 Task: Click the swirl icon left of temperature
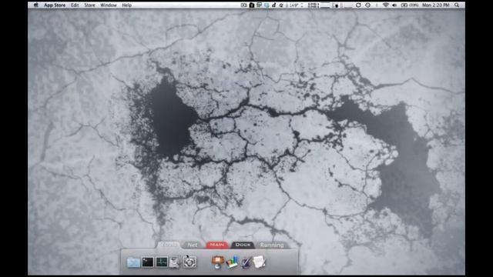[x=280, y=5]
